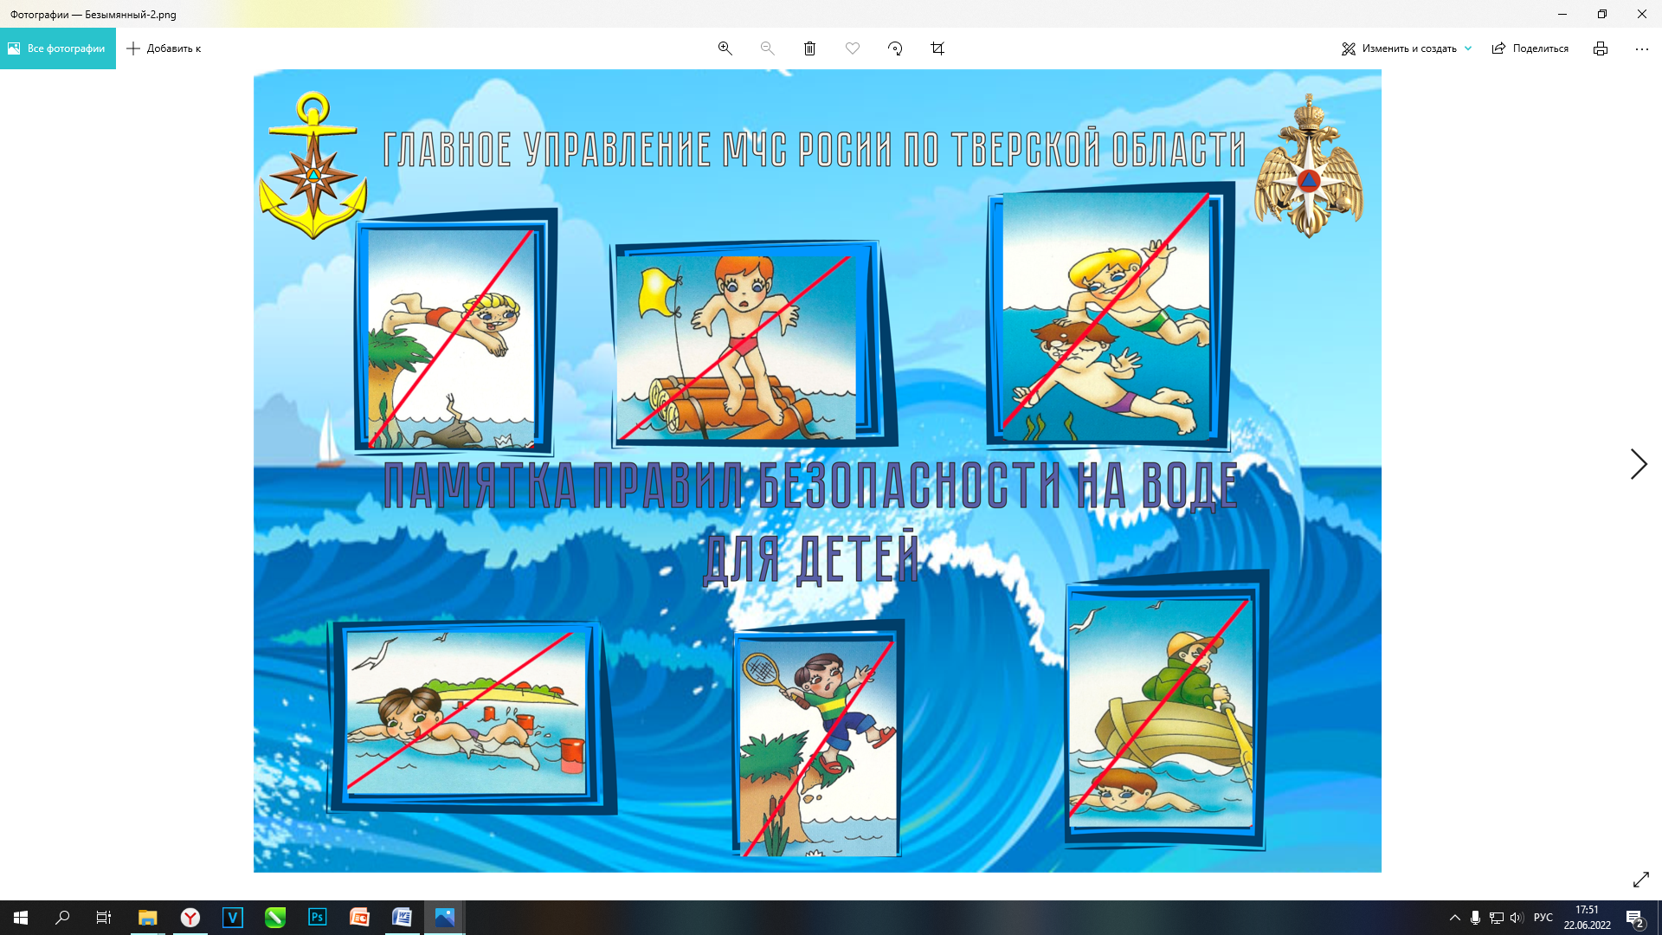The image size is (1662, 935).
Task: Mark photo as favorite with heart icon
Action: pos(853,48)
